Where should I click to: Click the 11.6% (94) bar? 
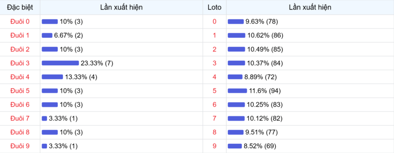click(237, 91)
